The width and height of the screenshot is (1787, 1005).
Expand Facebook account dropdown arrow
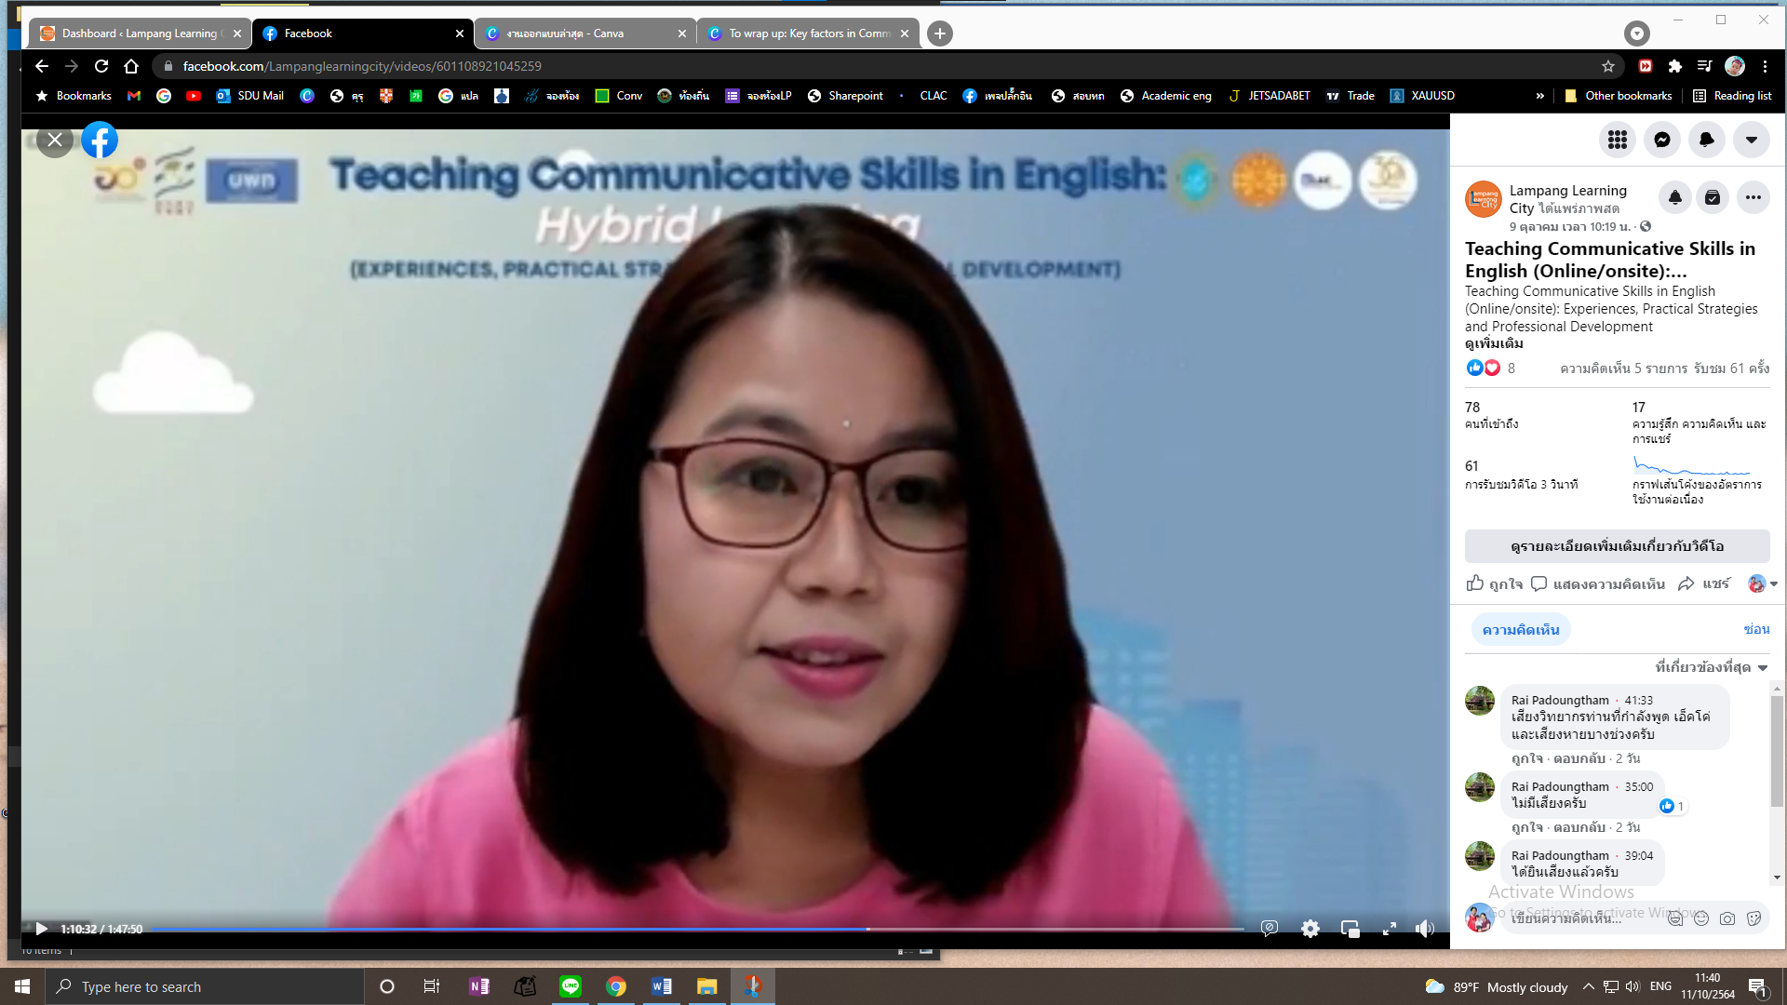[x=1752, y=140]
